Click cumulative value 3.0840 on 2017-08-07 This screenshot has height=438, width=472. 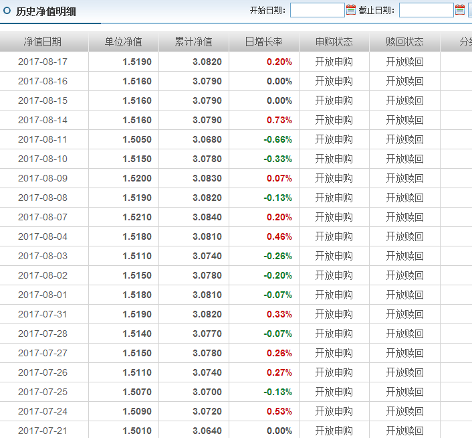click(207, 217)
